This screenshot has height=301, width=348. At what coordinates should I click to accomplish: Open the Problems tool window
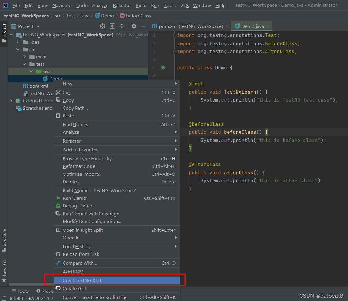(x=45, y=291)
